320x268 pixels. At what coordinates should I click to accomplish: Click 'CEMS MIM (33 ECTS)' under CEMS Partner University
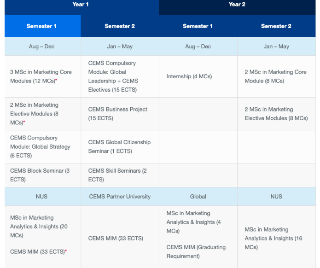(116, 238)
